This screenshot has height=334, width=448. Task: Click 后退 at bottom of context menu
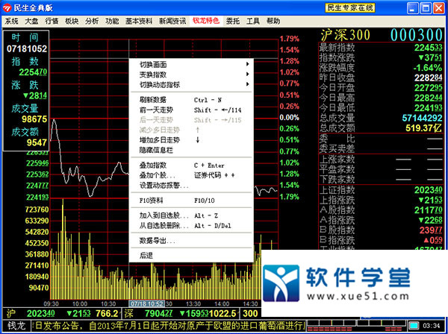[x=191, y=256]
